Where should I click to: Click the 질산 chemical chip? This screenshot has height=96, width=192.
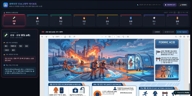(x=27, y=46)
